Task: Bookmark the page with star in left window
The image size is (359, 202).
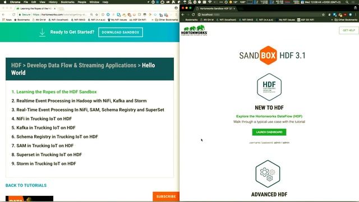Action: [96, 15]
